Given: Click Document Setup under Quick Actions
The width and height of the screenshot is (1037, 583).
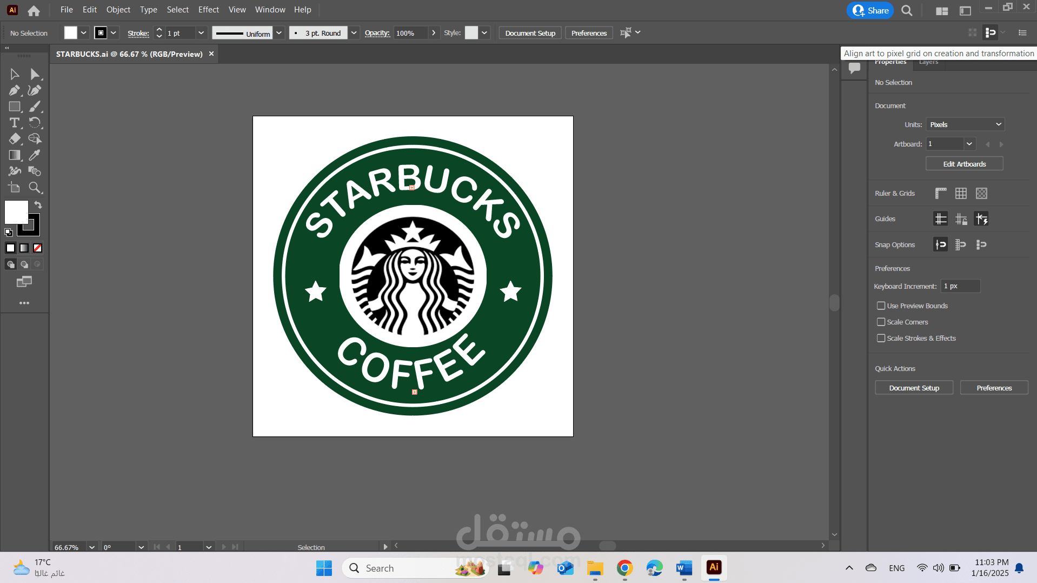Looking at the screenshot, I should 914,388.
